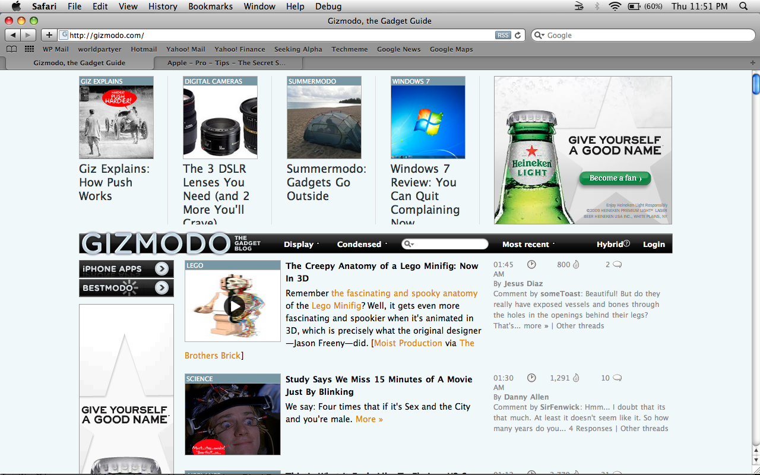Viewport: 760px width, 475px height.
Task: Open the Seeking Alpha bookmark
Action: pos(298,49)
